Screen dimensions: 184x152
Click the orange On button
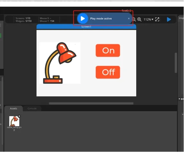(108, 51)
